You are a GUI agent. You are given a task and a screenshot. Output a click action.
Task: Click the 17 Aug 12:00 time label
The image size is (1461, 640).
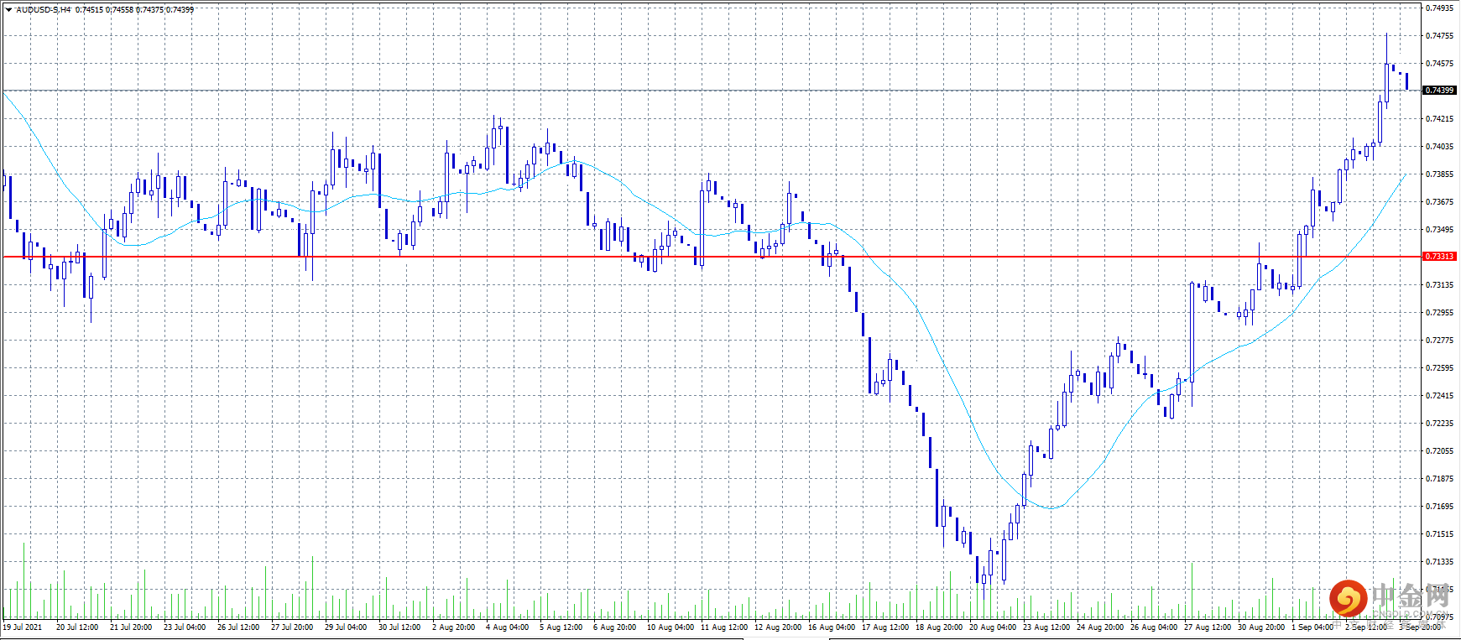(885, 627)
